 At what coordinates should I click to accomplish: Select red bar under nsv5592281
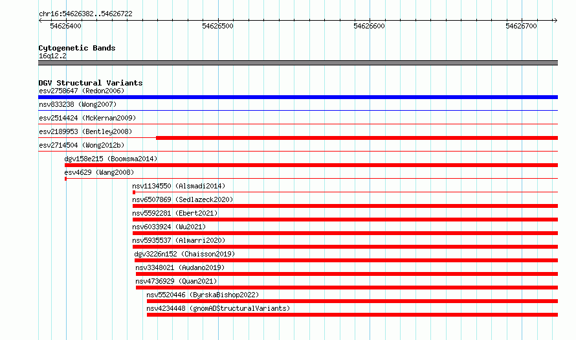(x=346, y=220)
